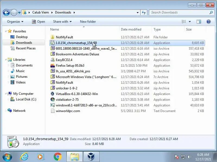Viewport: 217px width, 162px height.
Task: Select Firefox Setup 95.0b3 icon
Action: pyautogui.click(x=52, y=65)
